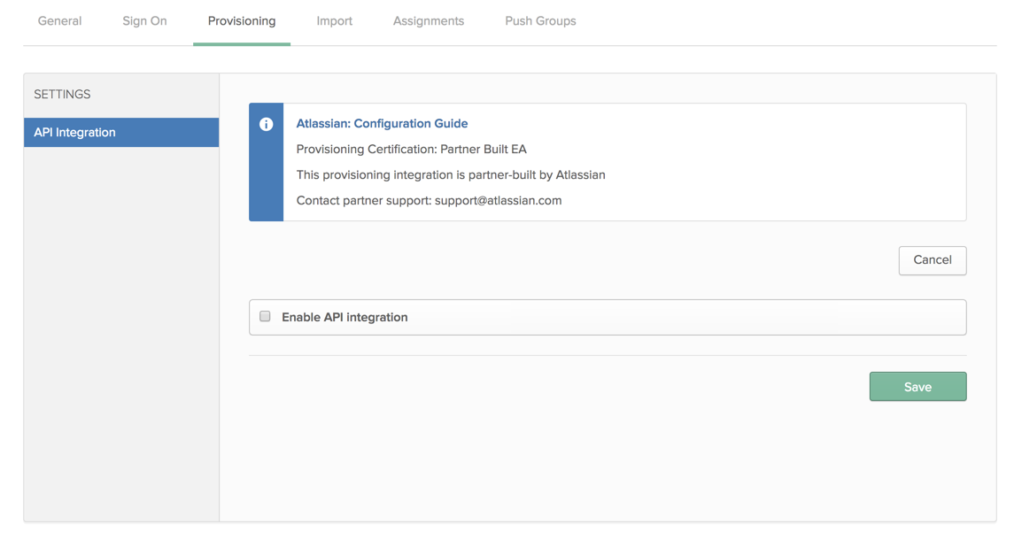Select the Provisioning tab
This screenshot has height=548, width=1022.
coord(242,21)
